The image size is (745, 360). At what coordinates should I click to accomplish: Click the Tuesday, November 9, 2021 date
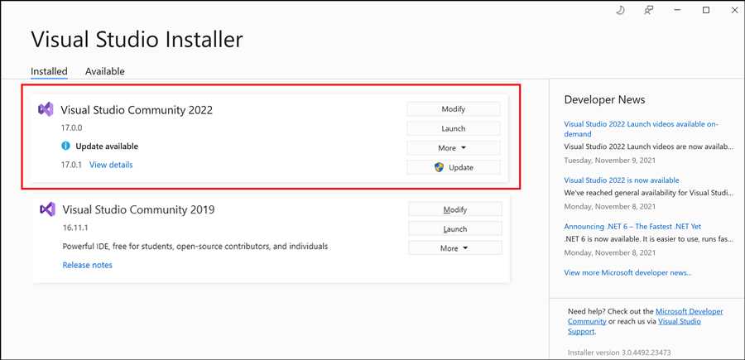[x=609, y=160]
